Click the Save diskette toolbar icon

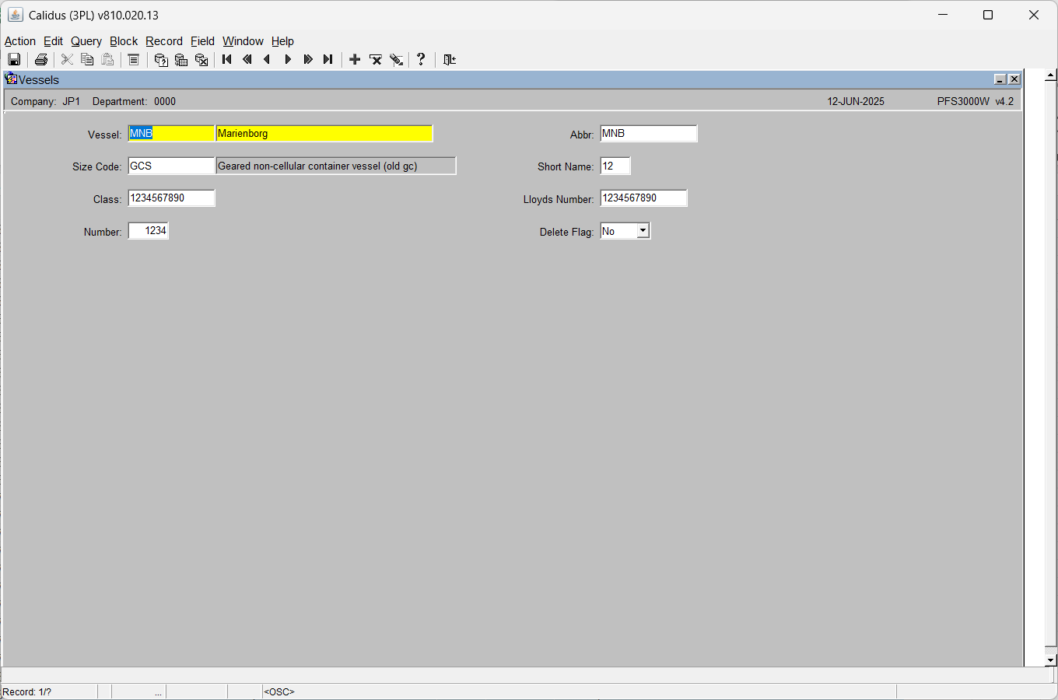[14, 60]
